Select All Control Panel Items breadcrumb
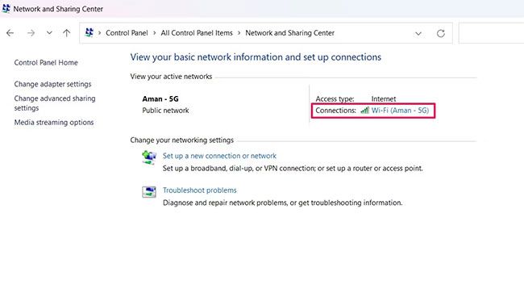Image resolution: width=524 pixels, height=297 pixels. [x=197, y=33]
